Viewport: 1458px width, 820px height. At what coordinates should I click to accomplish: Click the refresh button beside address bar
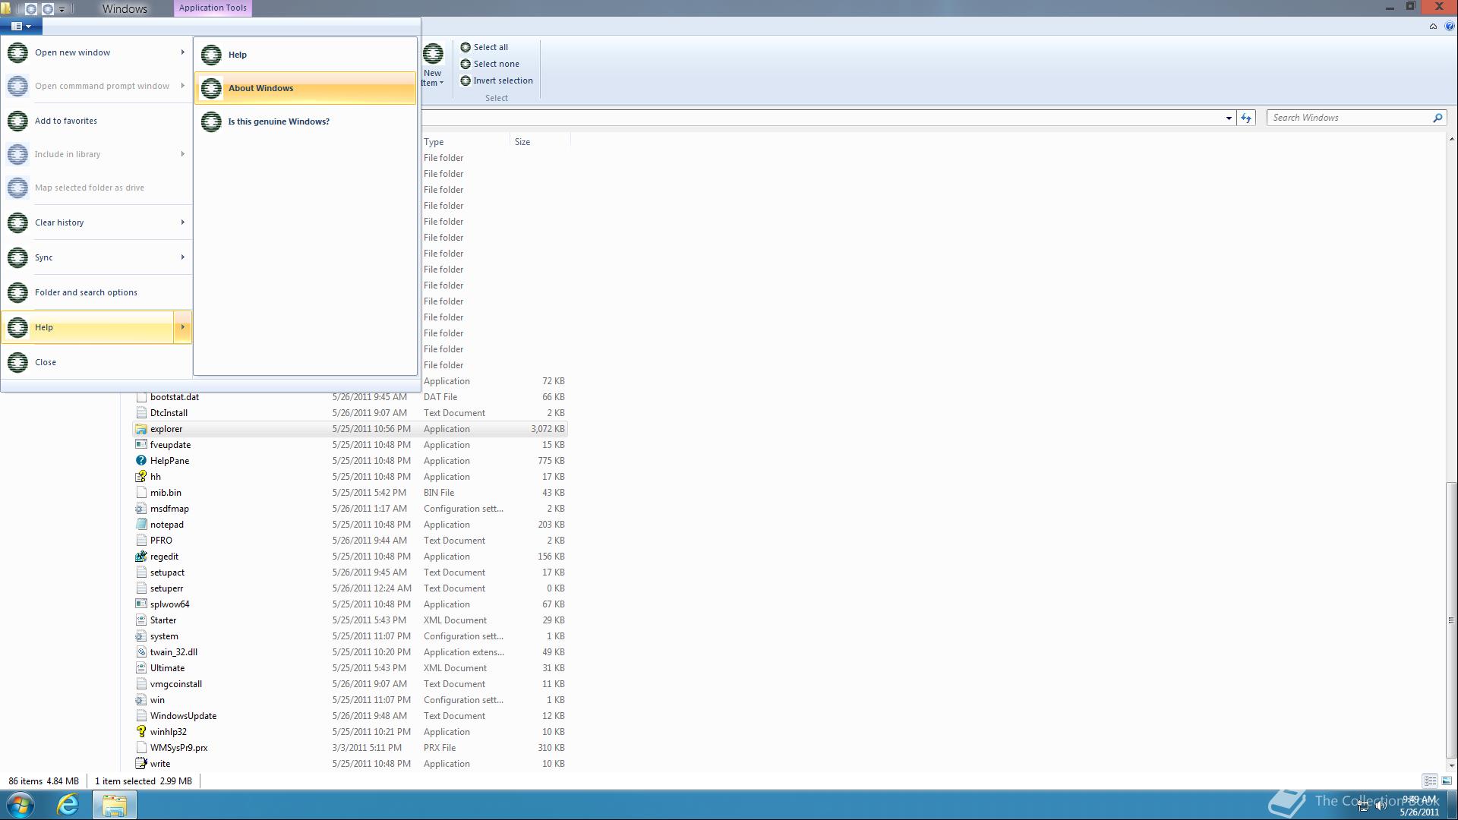1245,118
